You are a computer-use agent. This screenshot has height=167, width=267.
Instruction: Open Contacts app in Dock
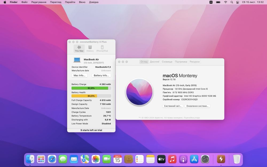[129, 159]
